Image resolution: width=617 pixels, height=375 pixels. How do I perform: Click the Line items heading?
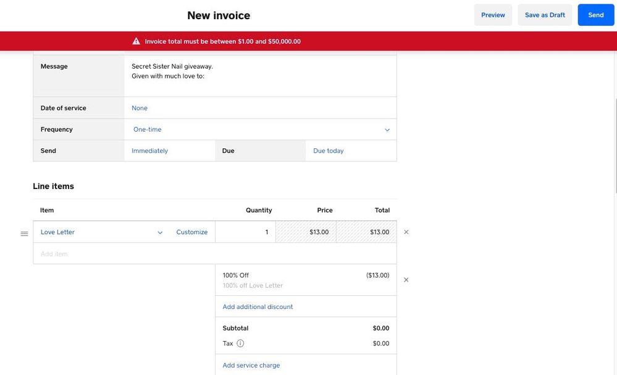coord(54,186)
